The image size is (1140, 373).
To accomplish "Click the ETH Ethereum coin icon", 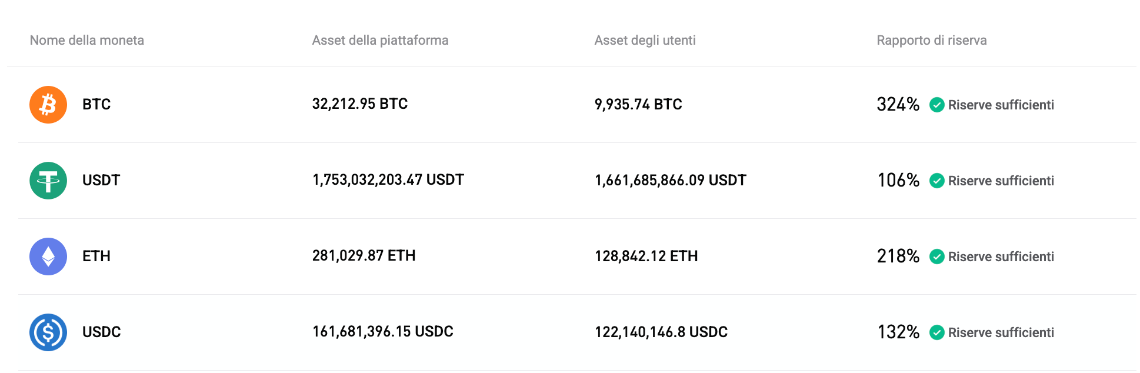I will (x=48, y=257).
